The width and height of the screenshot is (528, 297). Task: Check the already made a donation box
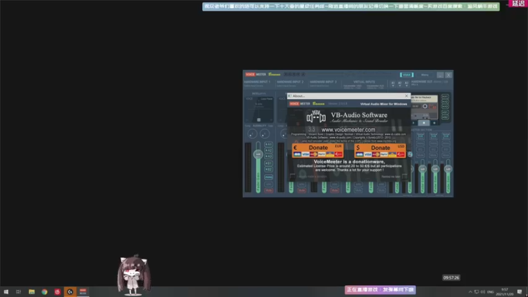[292, 176]
